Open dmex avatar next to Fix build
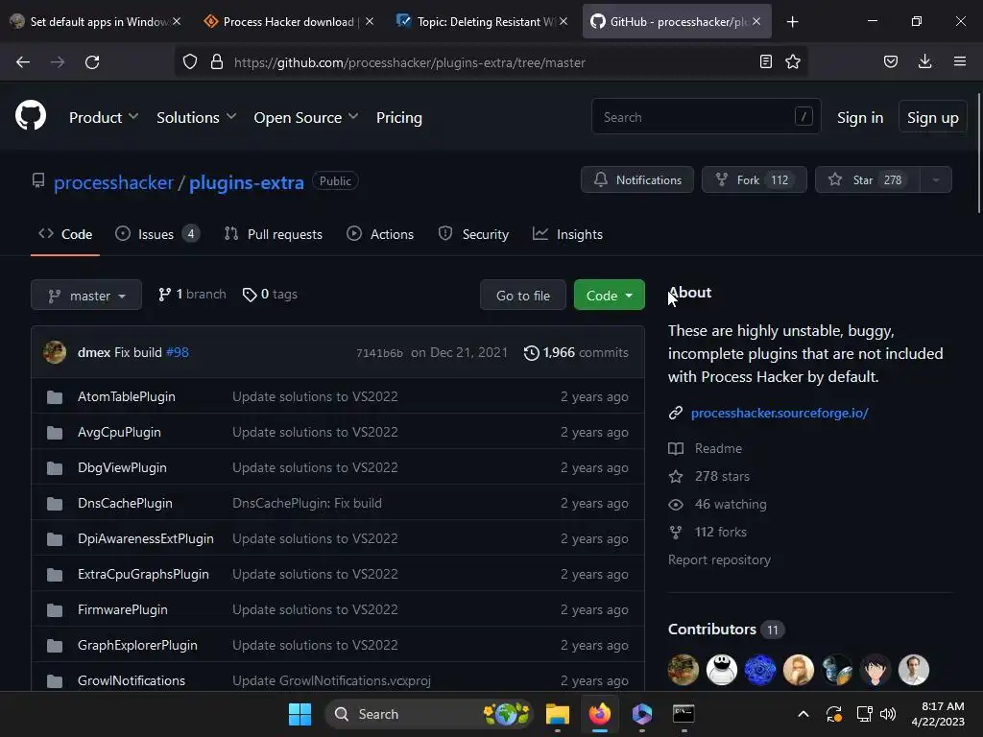The height and width of the screenshot is (737, 983). 55,352
